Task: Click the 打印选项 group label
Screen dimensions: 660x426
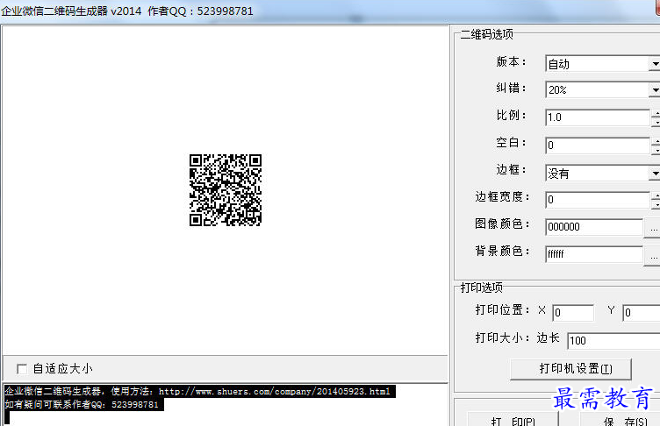Action: (x=481, y=288)
